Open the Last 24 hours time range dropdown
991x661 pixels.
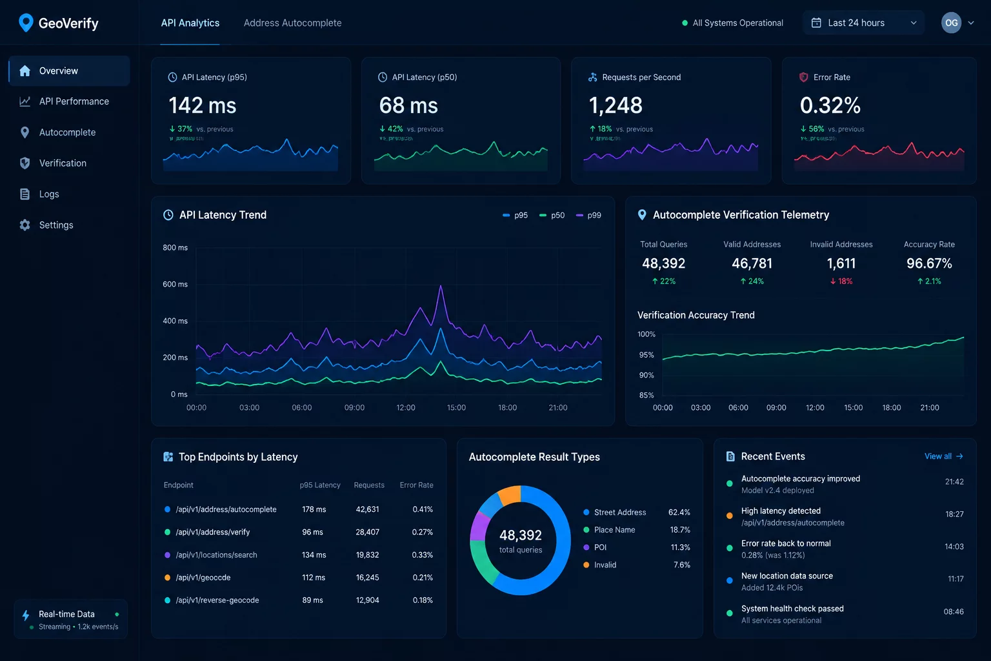(863, 23)
